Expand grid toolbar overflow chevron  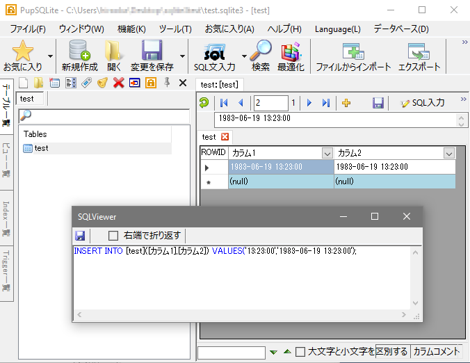[464, 99]
